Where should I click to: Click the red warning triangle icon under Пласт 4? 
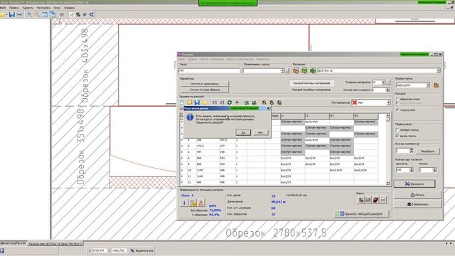(x=201, y=203)
